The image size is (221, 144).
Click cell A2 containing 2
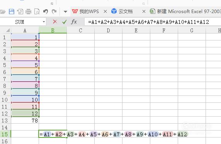(25, 44)
